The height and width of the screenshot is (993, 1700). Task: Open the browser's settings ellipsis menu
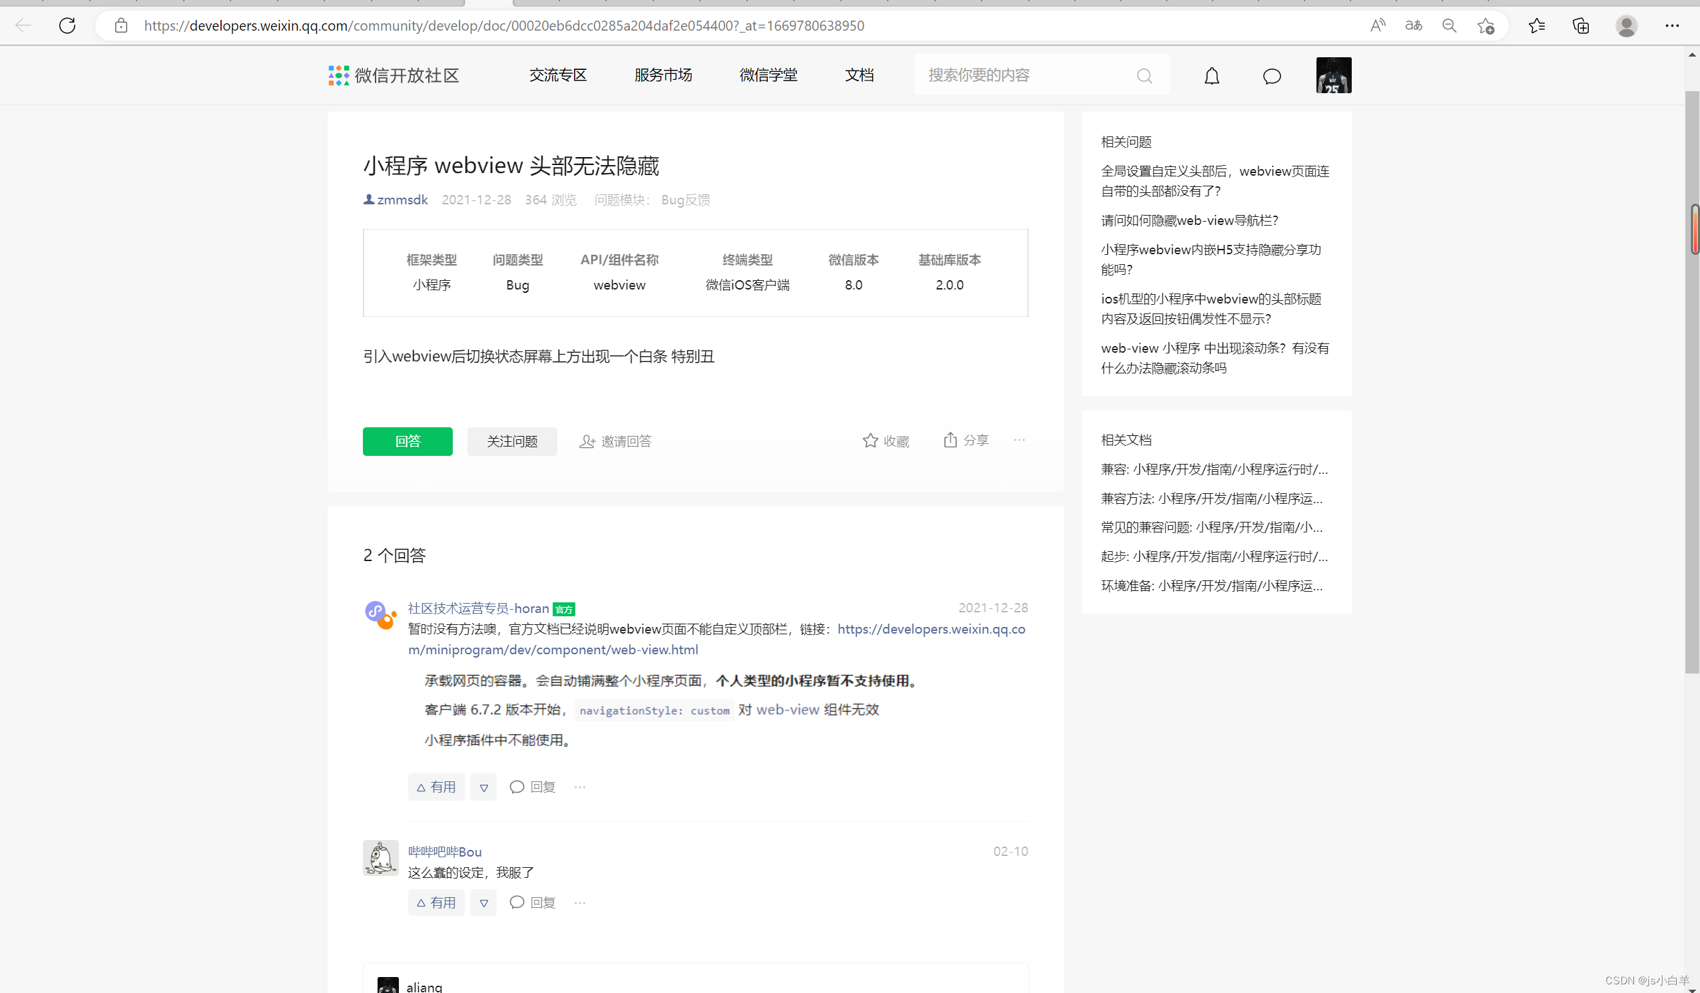(1672, 25)
